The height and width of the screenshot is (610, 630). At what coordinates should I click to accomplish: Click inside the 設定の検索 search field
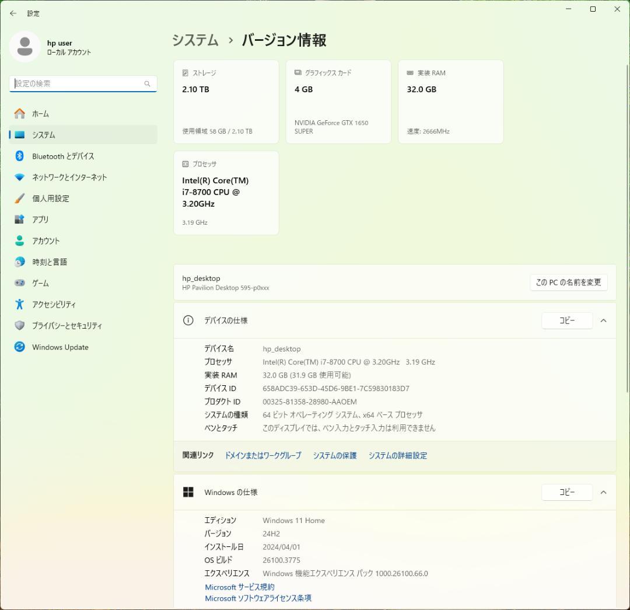pos(82,83)
